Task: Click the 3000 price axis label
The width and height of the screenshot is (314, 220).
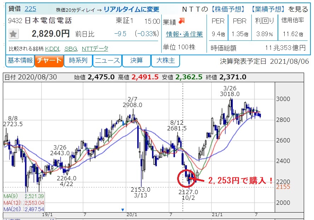Action: pos(283,99)
